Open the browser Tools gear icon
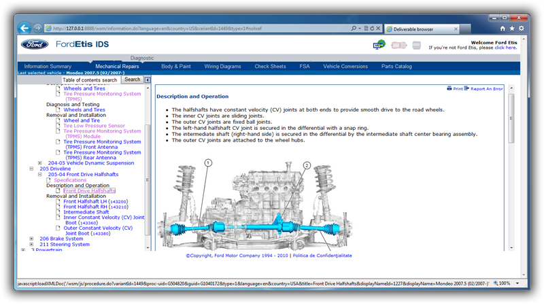This screenshot has height=304, width=544. pos(521,29)
